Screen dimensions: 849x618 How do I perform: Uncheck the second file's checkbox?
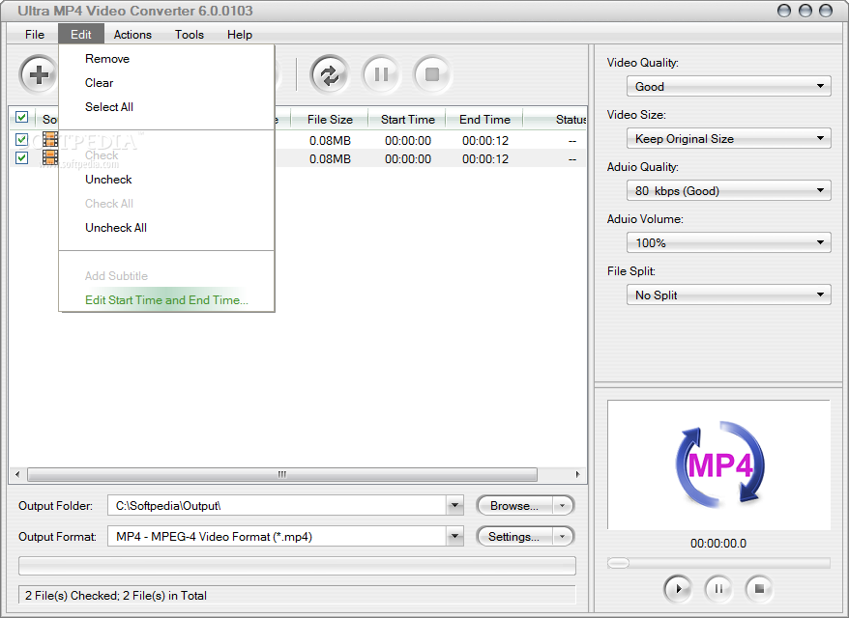pos(21,157)
